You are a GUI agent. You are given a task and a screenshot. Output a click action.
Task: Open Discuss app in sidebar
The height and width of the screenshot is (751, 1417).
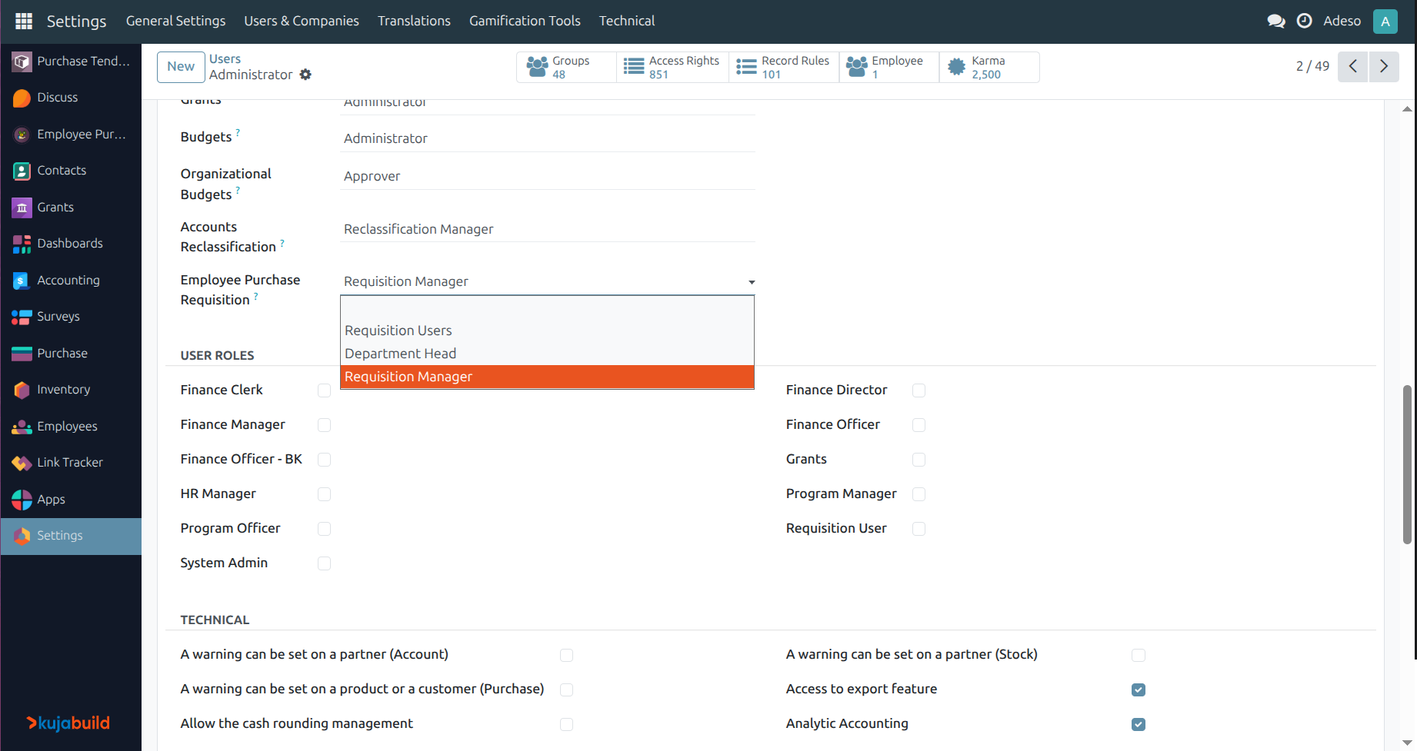pyautogui.click(x=71, y=98)
